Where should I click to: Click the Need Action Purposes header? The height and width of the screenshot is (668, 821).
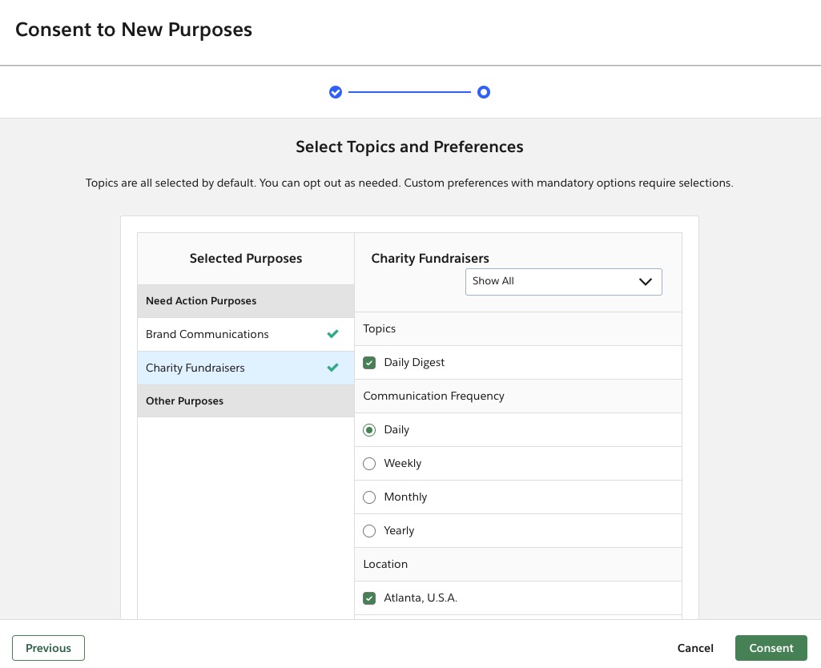click(201, 301)
